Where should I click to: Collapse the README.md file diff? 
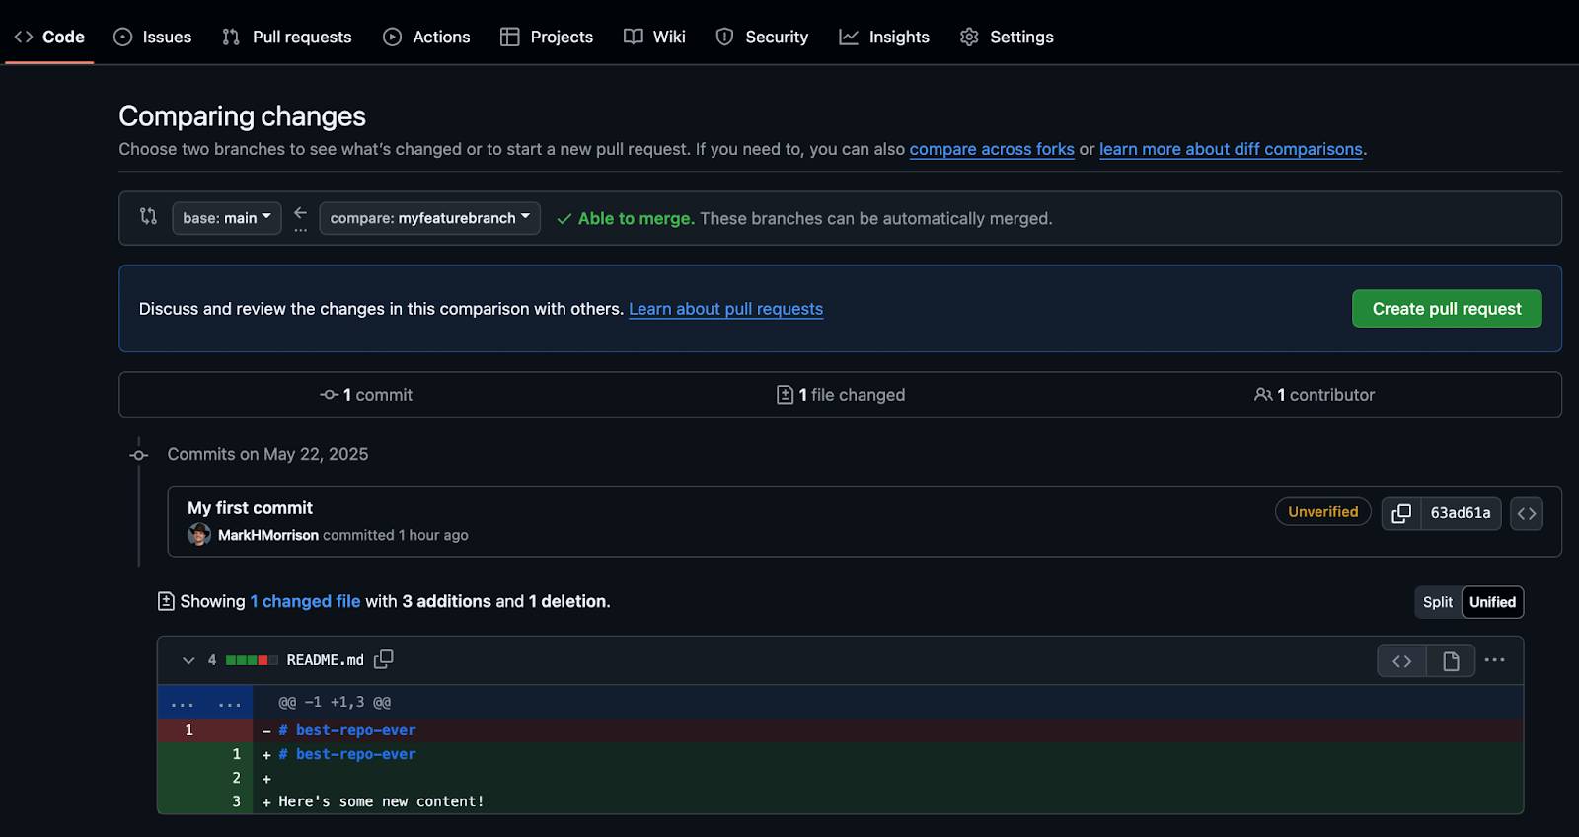point(188,660)
